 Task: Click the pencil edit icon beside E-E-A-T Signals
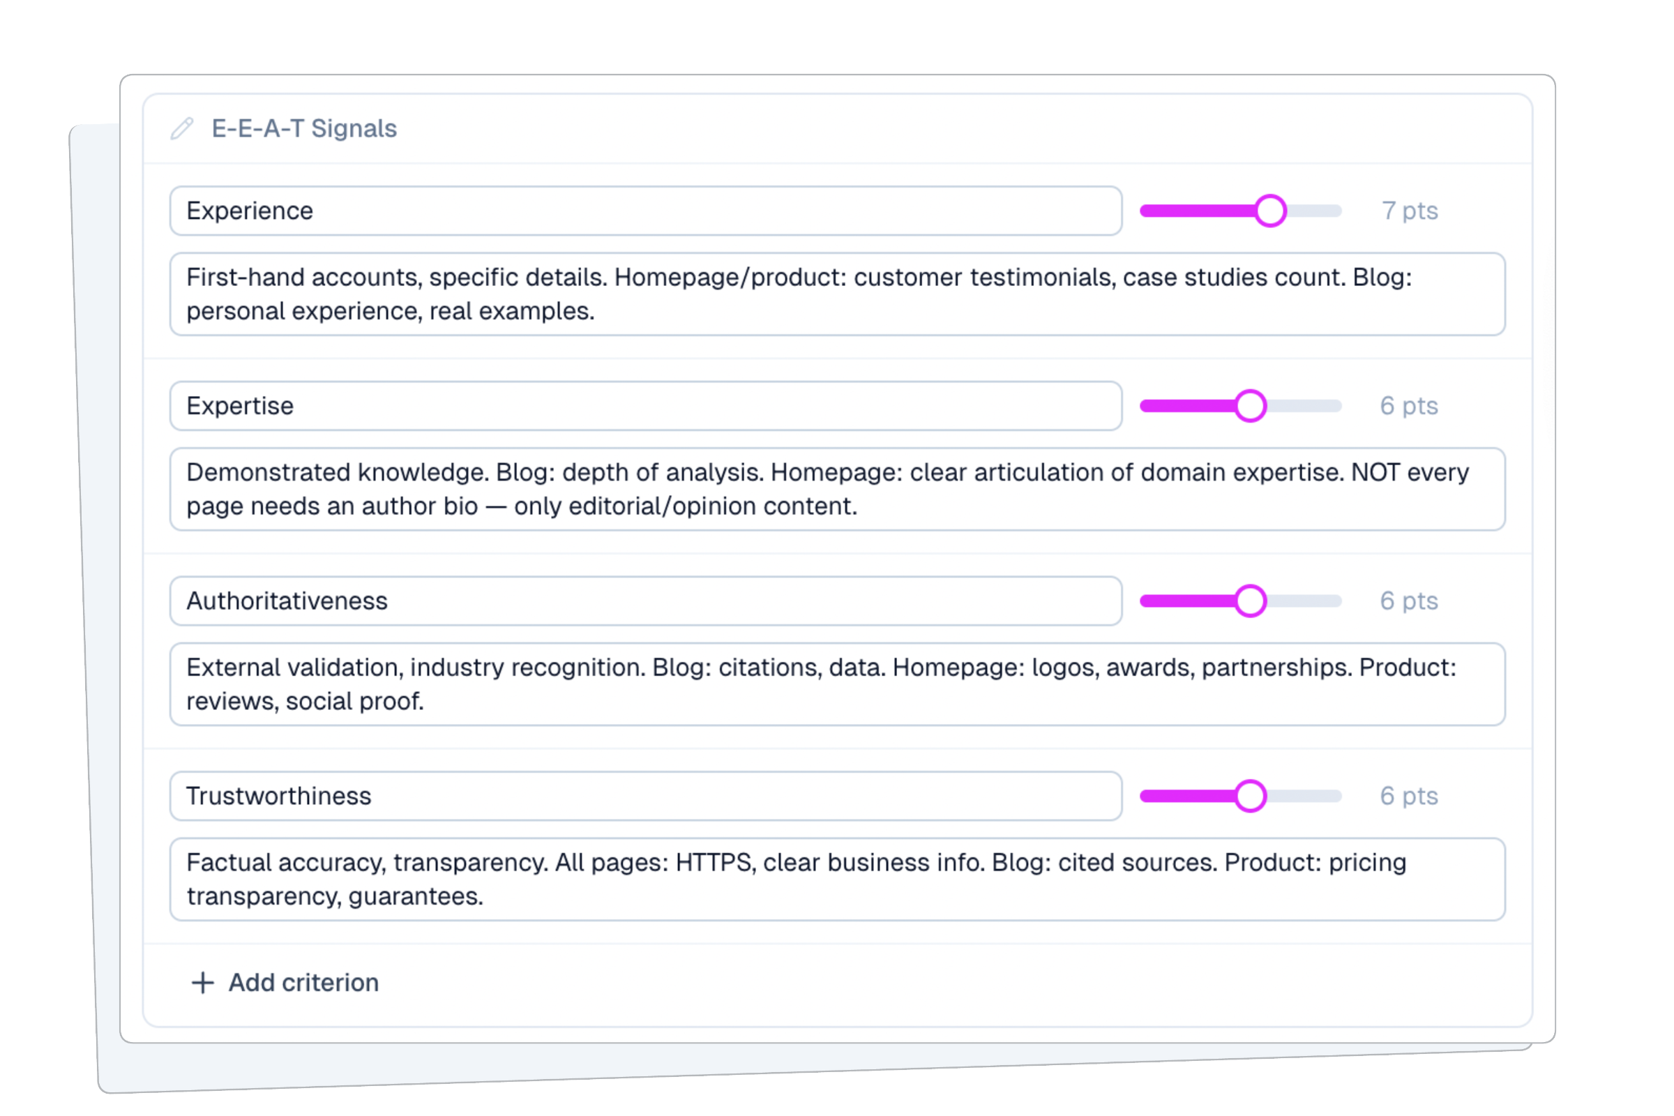tap(181, 129)
